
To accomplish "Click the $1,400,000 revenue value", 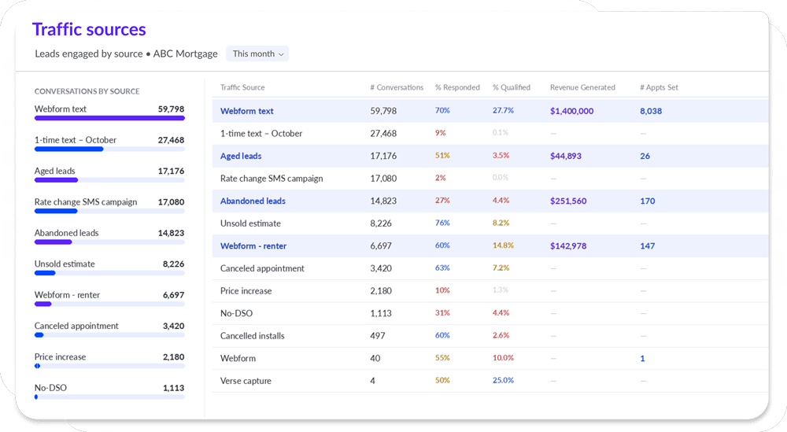I will point(571,111).
